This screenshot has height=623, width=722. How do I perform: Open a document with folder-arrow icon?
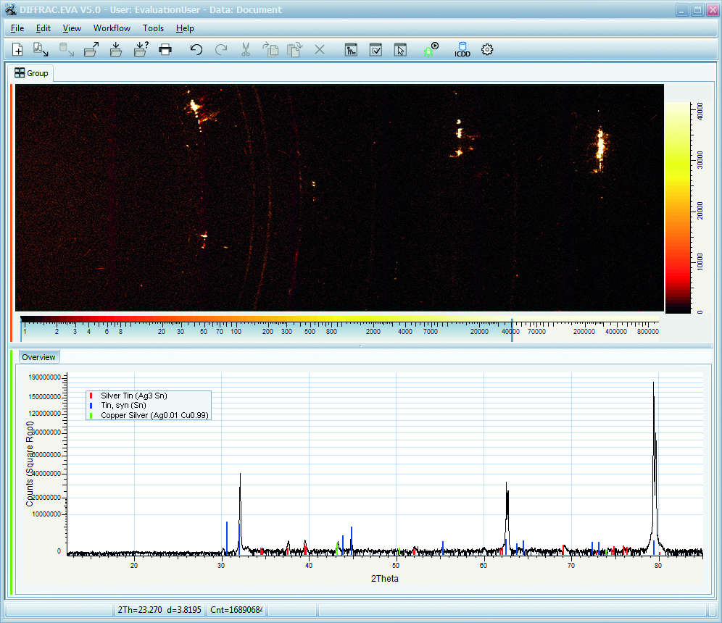pos(91,50)
